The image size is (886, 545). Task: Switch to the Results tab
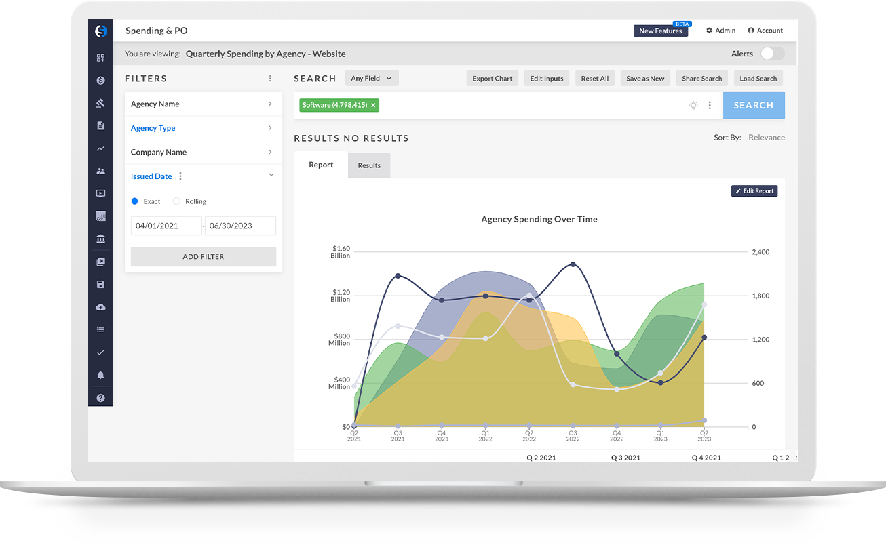[369, 165]
